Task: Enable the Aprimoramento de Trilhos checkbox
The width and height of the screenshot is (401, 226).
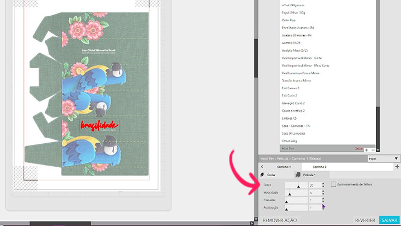Action: click(333, 184)
